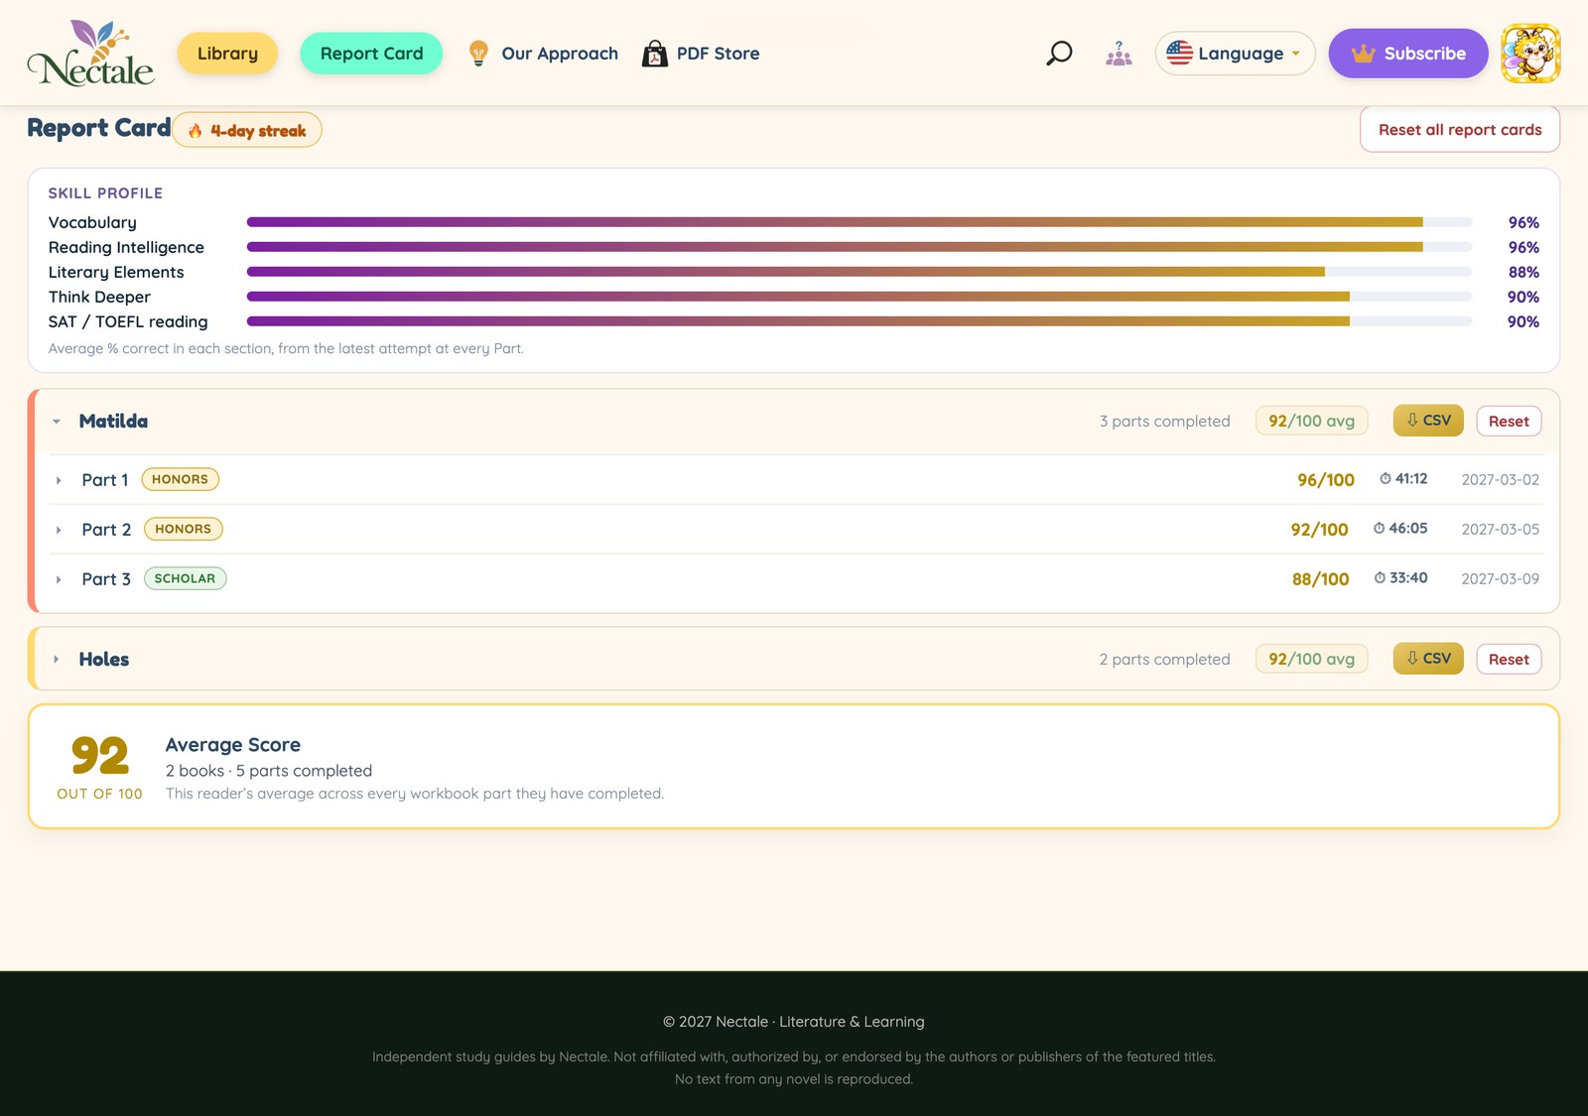Click the '3 parts completed' text
This screenshot has height=1116, width=1588.
(x=1164, y=422)
